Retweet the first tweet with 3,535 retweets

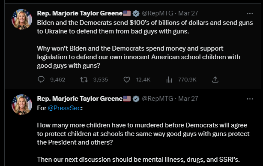click(x=84, y=79)
